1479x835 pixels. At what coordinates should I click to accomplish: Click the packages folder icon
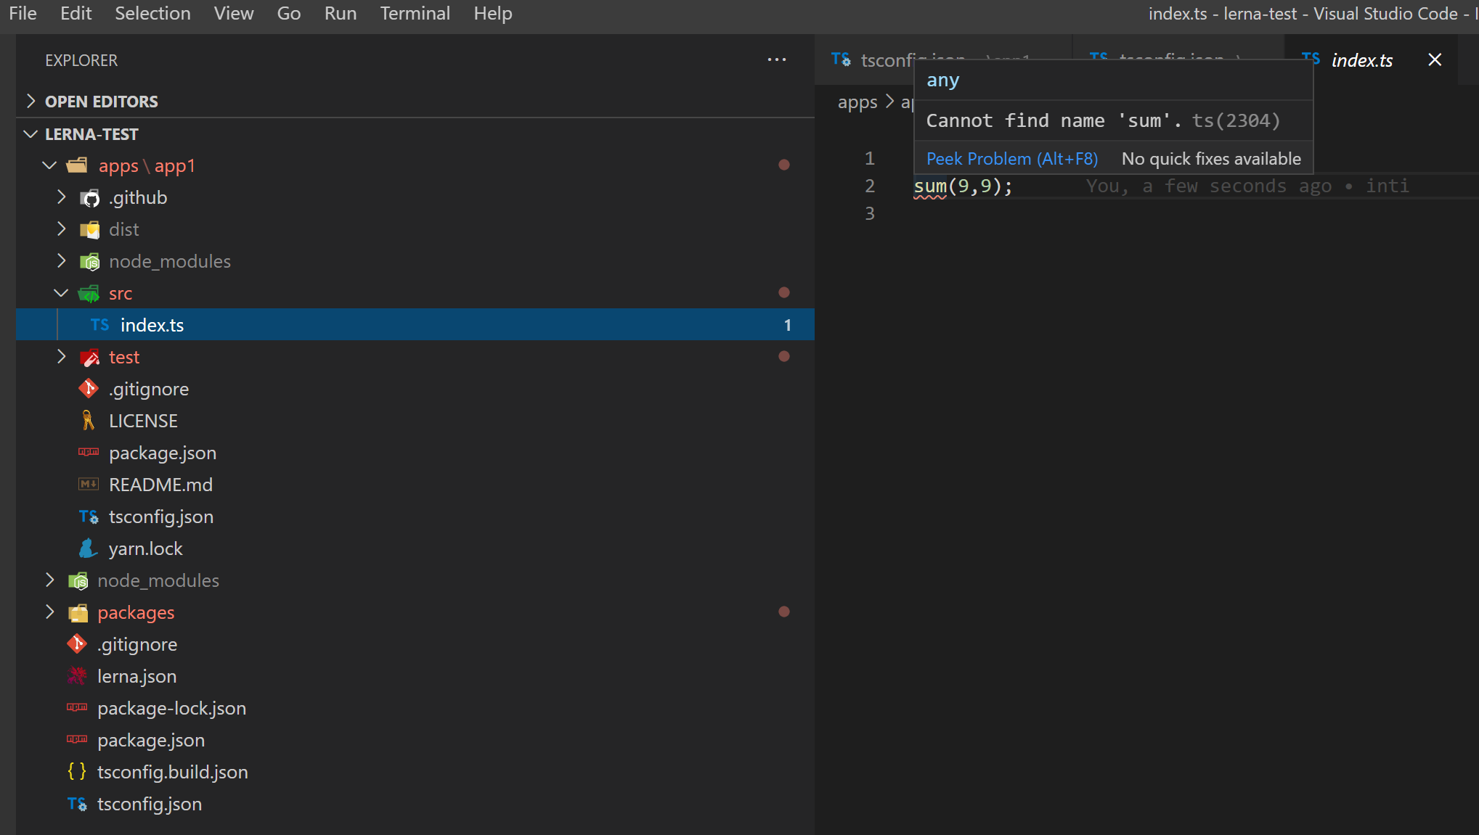(x=78, y=613)
